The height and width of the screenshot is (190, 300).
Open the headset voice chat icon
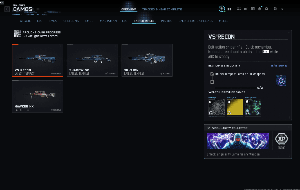click(252, 9)
